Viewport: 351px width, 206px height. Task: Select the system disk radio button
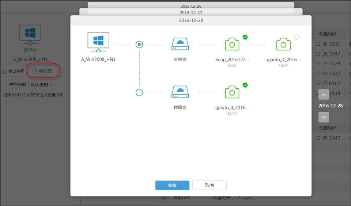click(139, 45)
